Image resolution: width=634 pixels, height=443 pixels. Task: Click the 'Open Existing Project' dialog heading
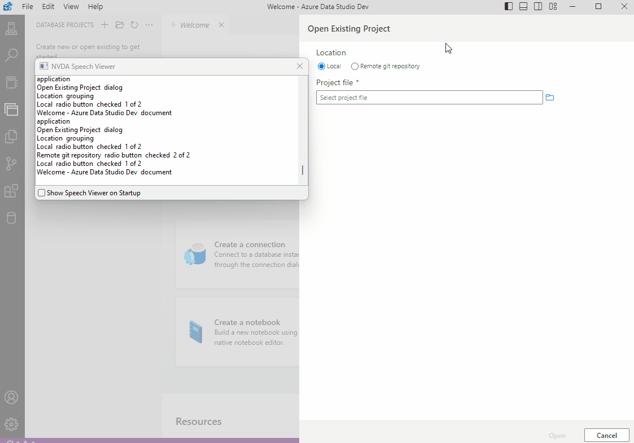349,29
